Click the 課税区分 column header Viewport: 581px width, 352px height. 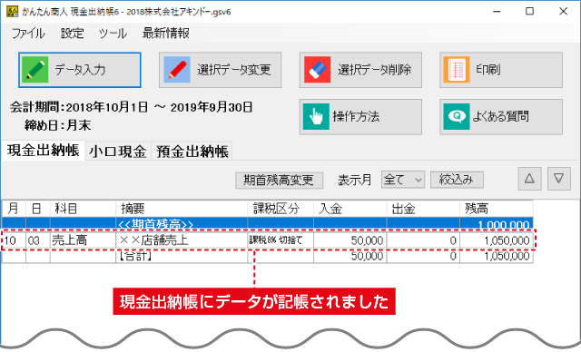pos(281,209)
